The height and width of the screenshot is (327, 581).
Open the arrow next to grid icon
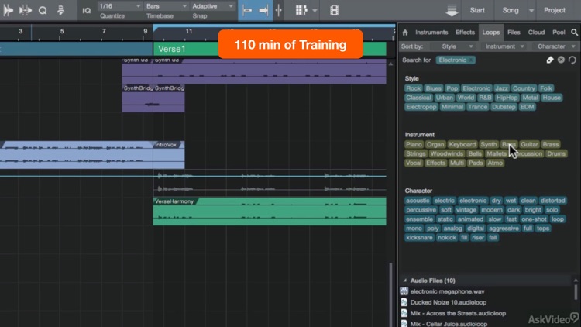pos(315,11)
